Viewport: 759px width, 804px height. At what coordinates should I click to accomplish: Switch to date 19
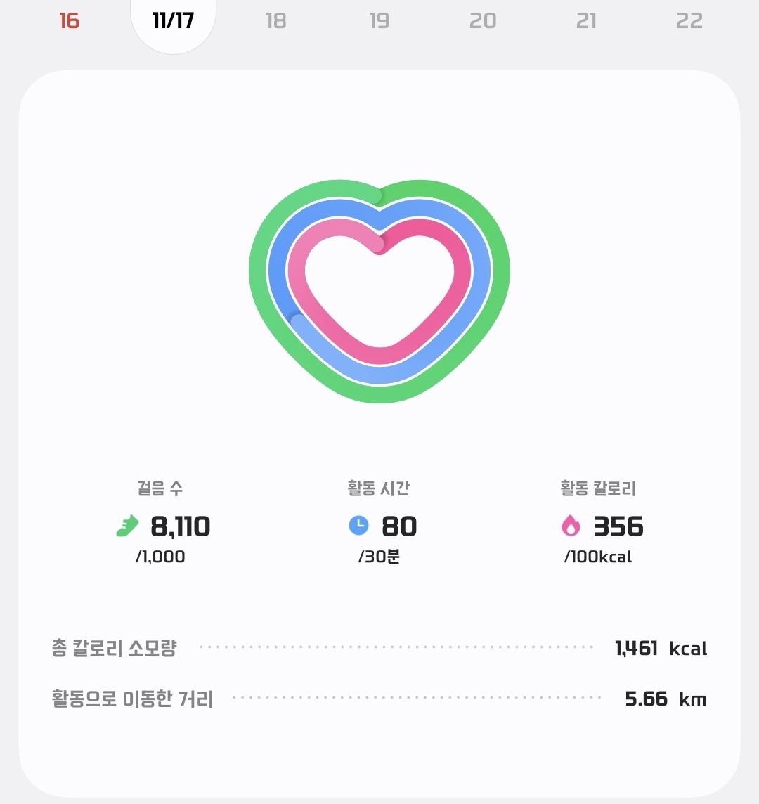(x=379, y=21)
